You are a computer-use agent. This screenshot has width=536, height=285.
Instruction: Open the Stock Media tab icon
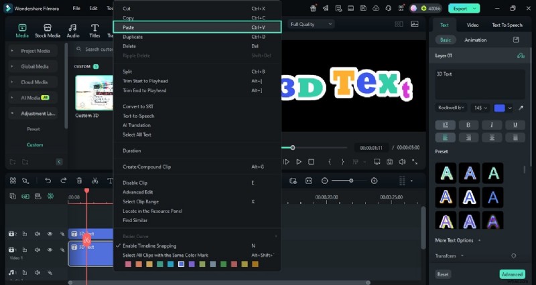pyautogui.click(x=48, y=30)
